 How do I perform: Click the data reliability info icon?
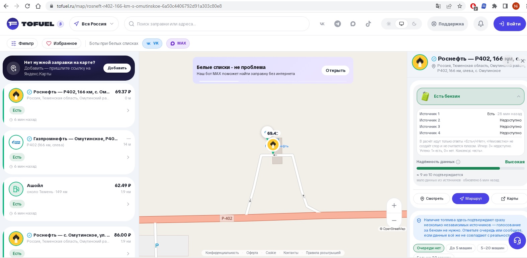click(458, 162)
